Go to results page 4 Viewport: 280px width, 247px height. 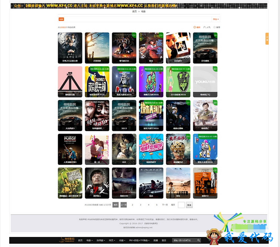(148, 205)
